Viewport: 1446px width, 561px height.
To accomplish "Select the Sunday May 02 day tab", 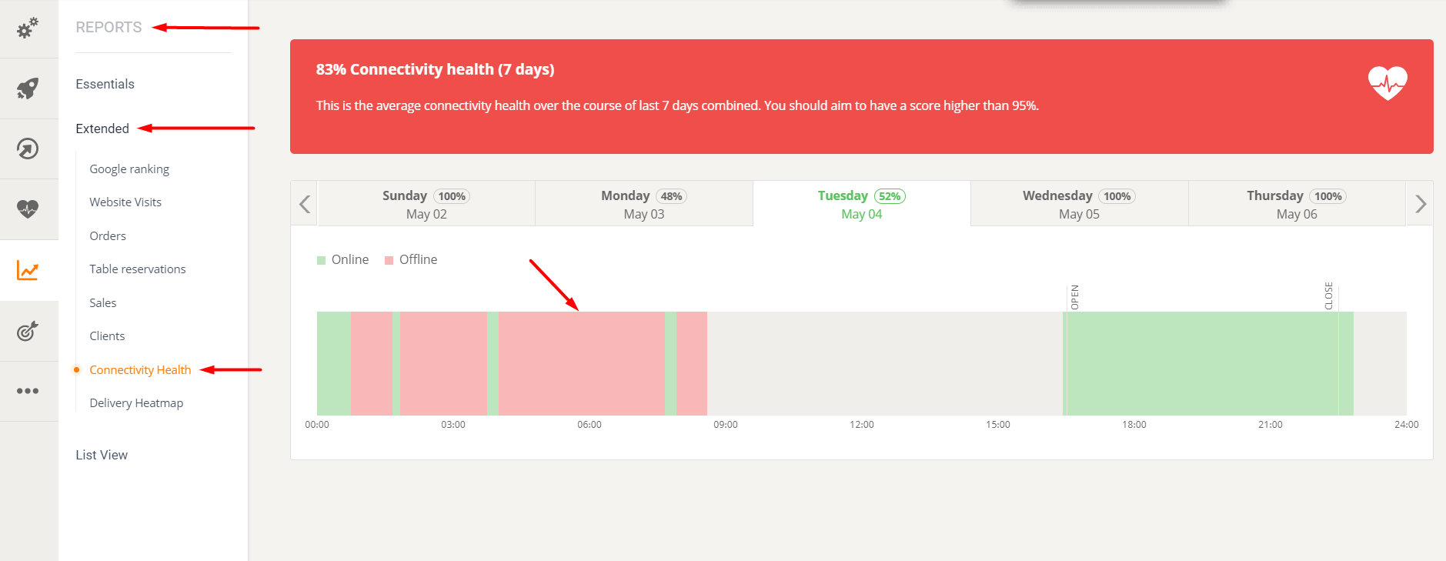I will click(426, 203).
